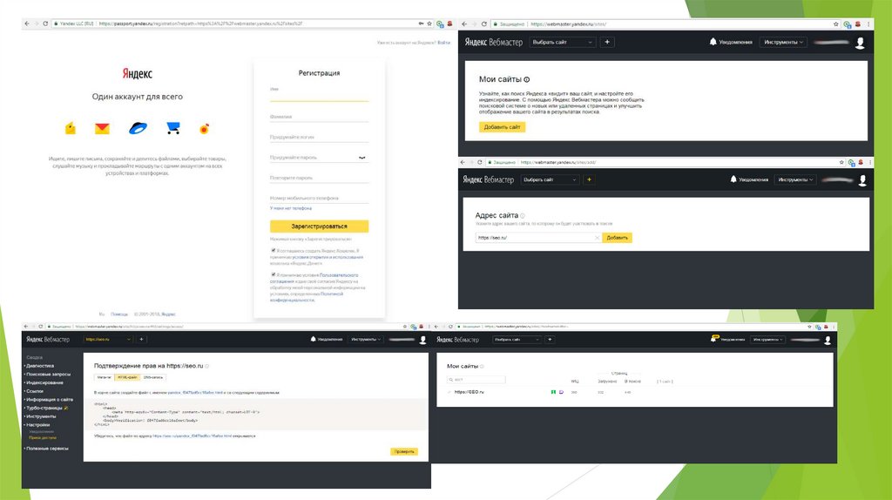The image size is (892, 500).
Task: Expand Поисковые запросы in sidebar
Action: click(48, 375)
